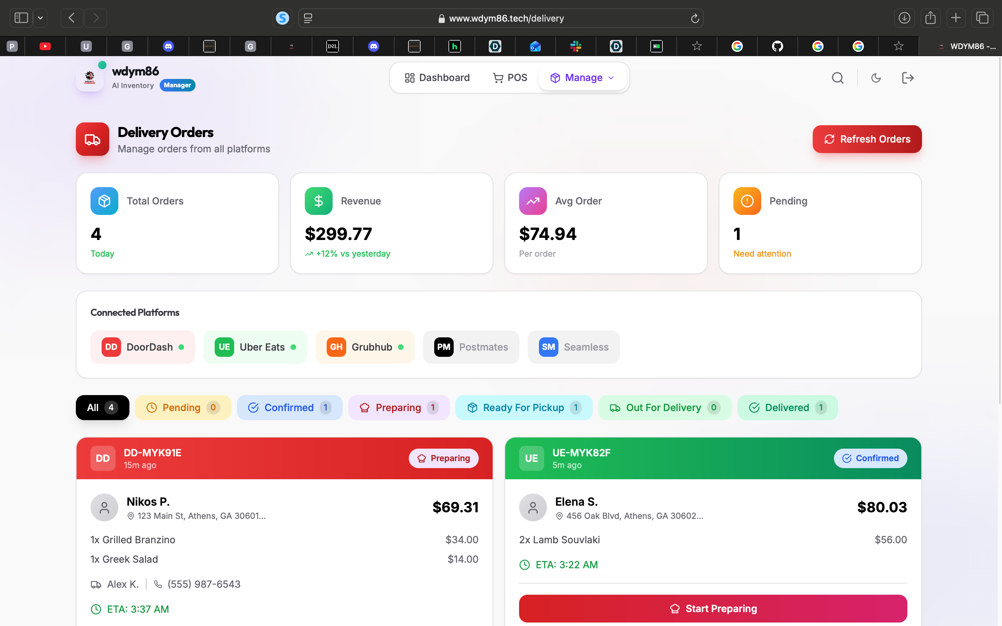Screen dimensions: 1002x626
Task: Open Safari sidebar chevron dropdown
Action: click(40, 18)
